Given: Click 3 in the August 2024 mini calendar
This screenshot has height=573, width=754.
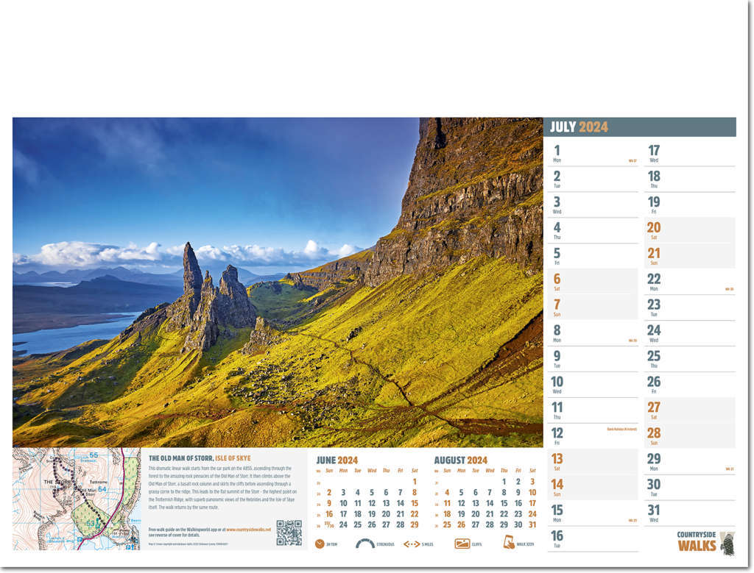Looking at the screenshot, I should (532, 482).
